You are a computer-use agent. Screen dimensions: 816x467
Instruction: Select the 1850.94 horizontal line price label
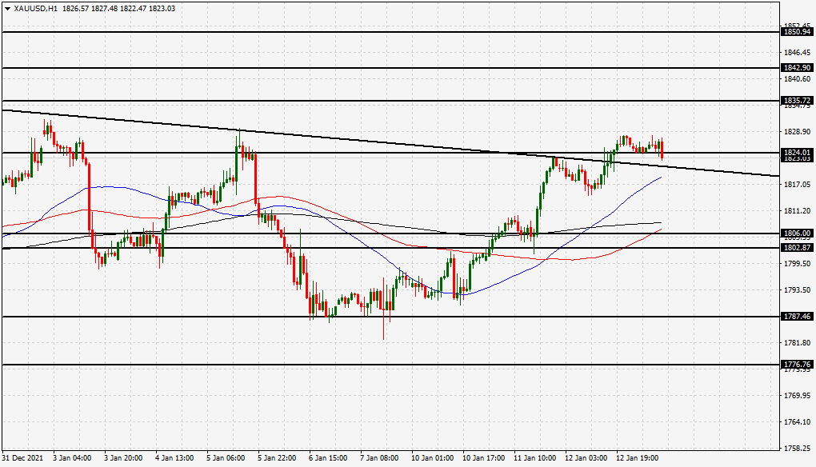[798, 32]
